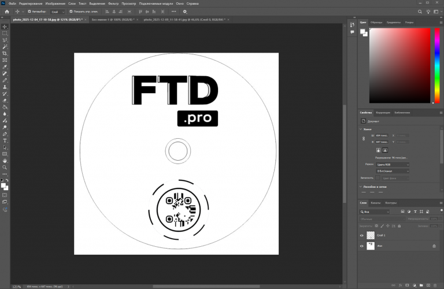
Task: Select the Path Selection tool
Action: pyautogui.click(x=5, y=147)
